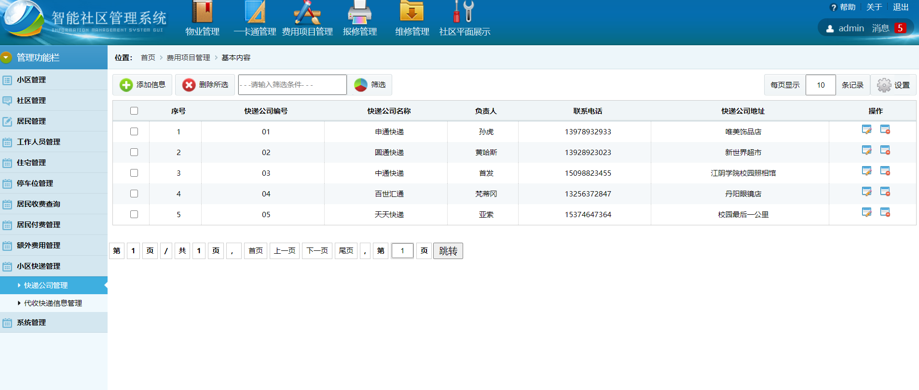Check the box for 百世汇通 row
Screen dimensions: 919x390
coord(134,194)
